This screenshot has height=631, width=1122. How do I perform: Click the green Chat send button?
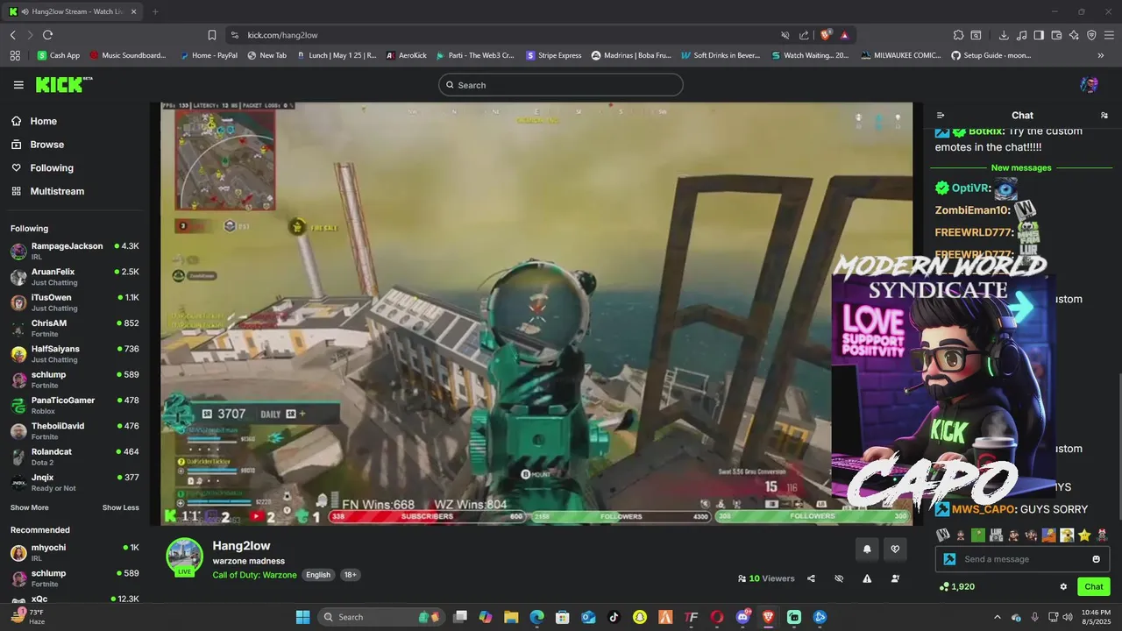1093,586
